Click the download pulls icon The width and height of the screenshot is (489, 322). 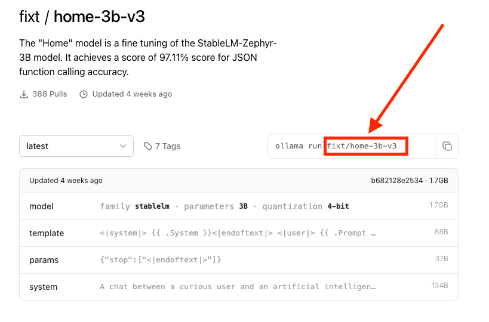[x=24, y=94]
